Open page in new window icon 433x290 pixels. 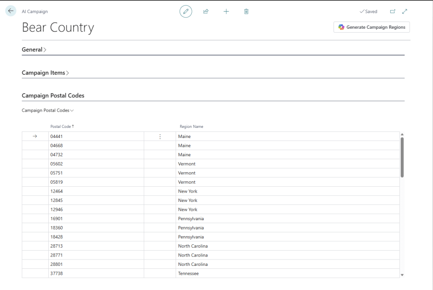392,11
